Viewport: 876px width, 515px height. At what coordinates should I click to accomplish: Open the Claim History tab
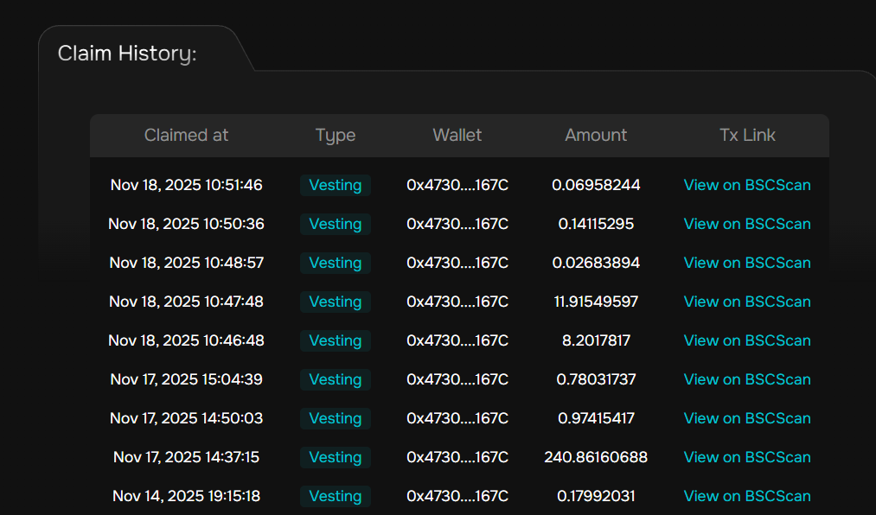coord(128,54)
